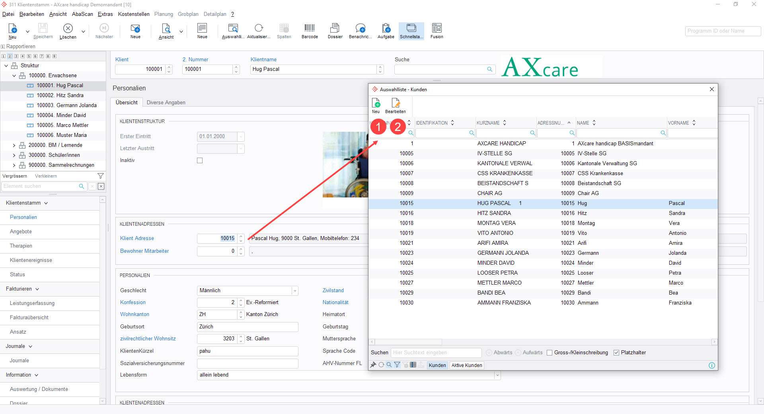
Task: Select the Abwärts radio button
Action: point(489,353)
